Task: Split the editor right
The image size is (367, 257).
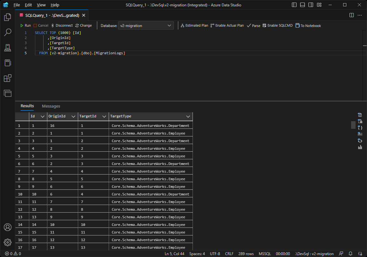Action: 351,15
